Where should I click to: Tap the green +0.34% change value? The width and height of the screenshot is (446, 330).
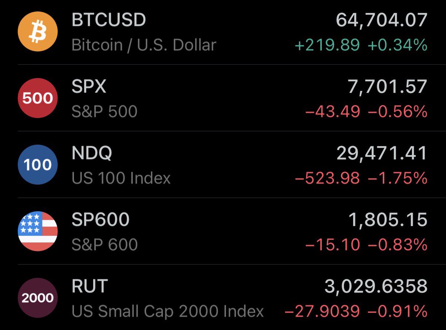click(398, 45)
